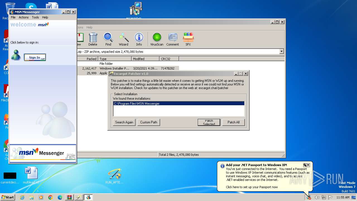Close the .NET Passport balloon notification
This screenshot has width=357, height=201.
[x=308, y=165]
